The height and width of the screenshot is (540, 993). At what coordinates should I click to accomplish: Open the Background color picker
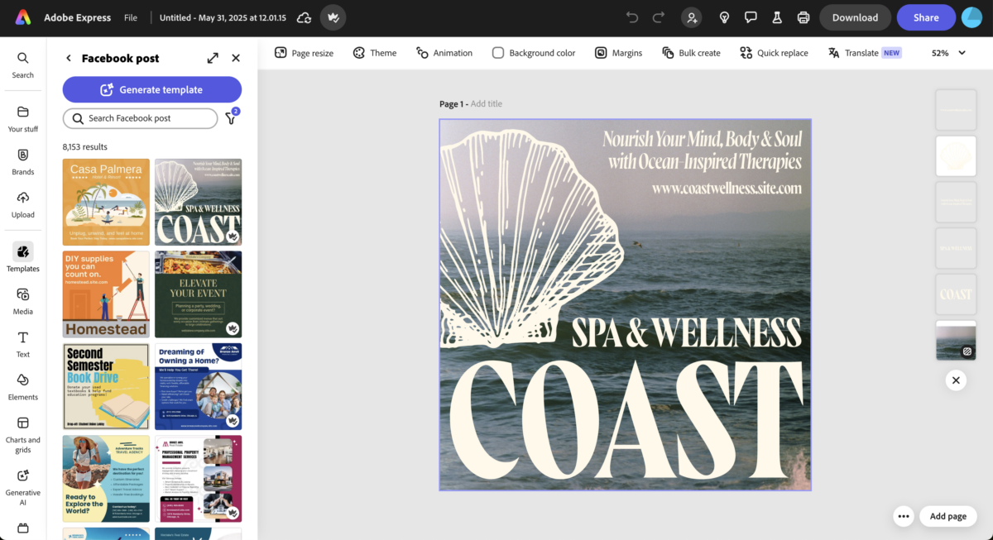point(534,53)
